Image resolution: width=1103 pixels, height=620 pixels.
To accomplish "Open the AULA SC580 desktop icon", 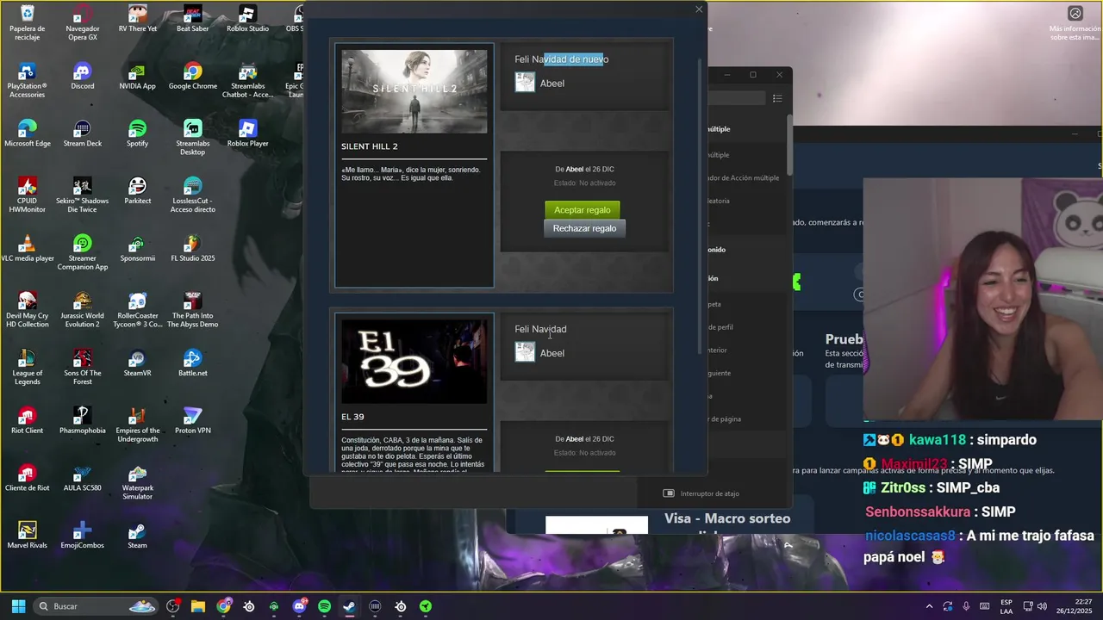I will pyautogui.click(x=82, y=478).
